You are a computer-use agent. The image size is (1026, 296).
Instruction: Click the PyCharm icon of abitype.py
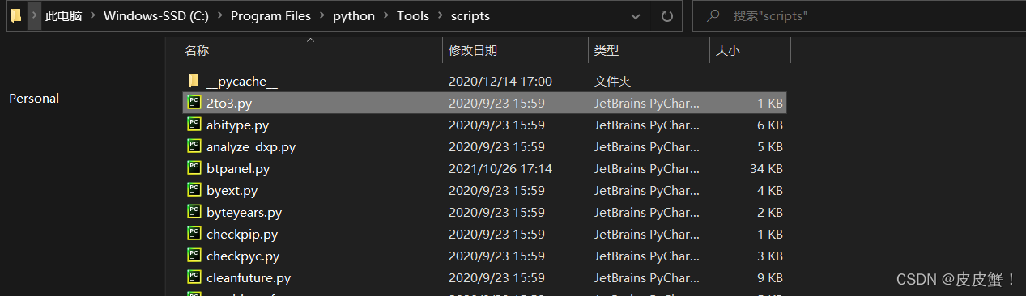[x=194, y=125]
